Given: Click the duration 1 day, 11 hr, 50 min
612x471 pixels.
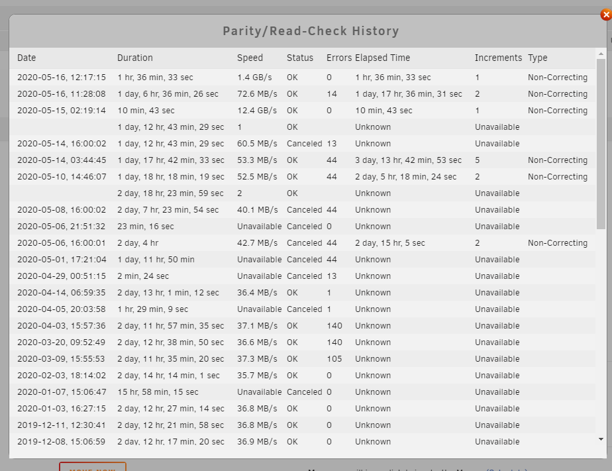Looking at the screenshot, I should 156,260.
